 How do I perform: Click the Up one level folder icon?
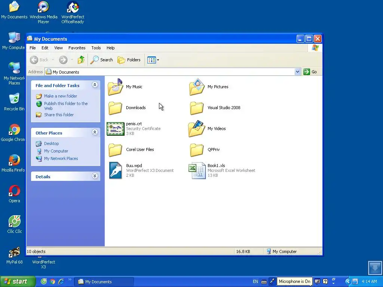(x=81, y=60)
